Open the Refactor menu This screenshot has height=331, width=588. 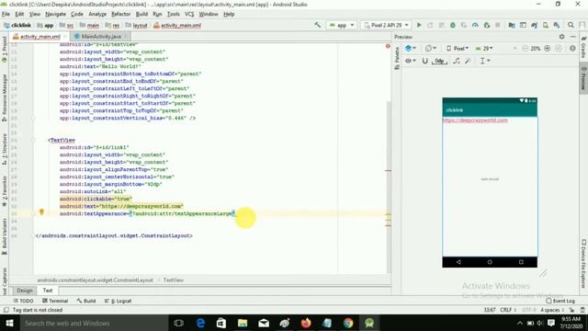pos(120,15)
